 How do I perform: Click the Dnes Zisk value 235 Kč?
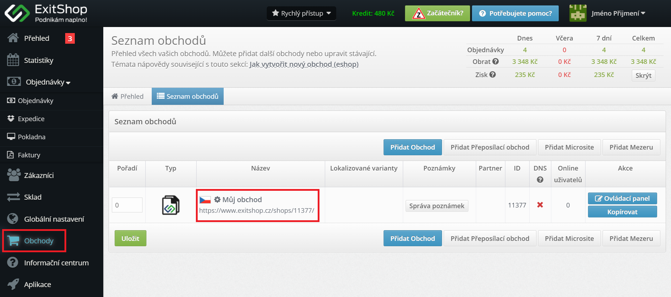click(x=525, y=75)
